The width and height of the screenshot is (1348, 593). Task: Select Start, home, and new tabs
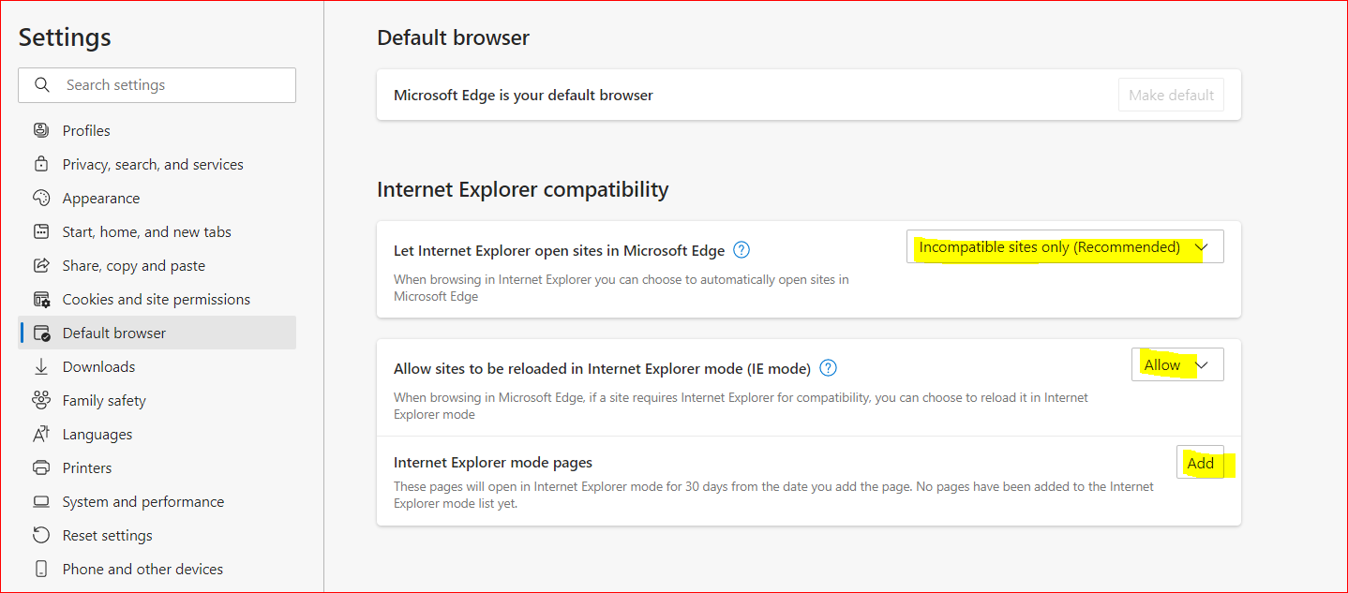(x=146, y=231)
